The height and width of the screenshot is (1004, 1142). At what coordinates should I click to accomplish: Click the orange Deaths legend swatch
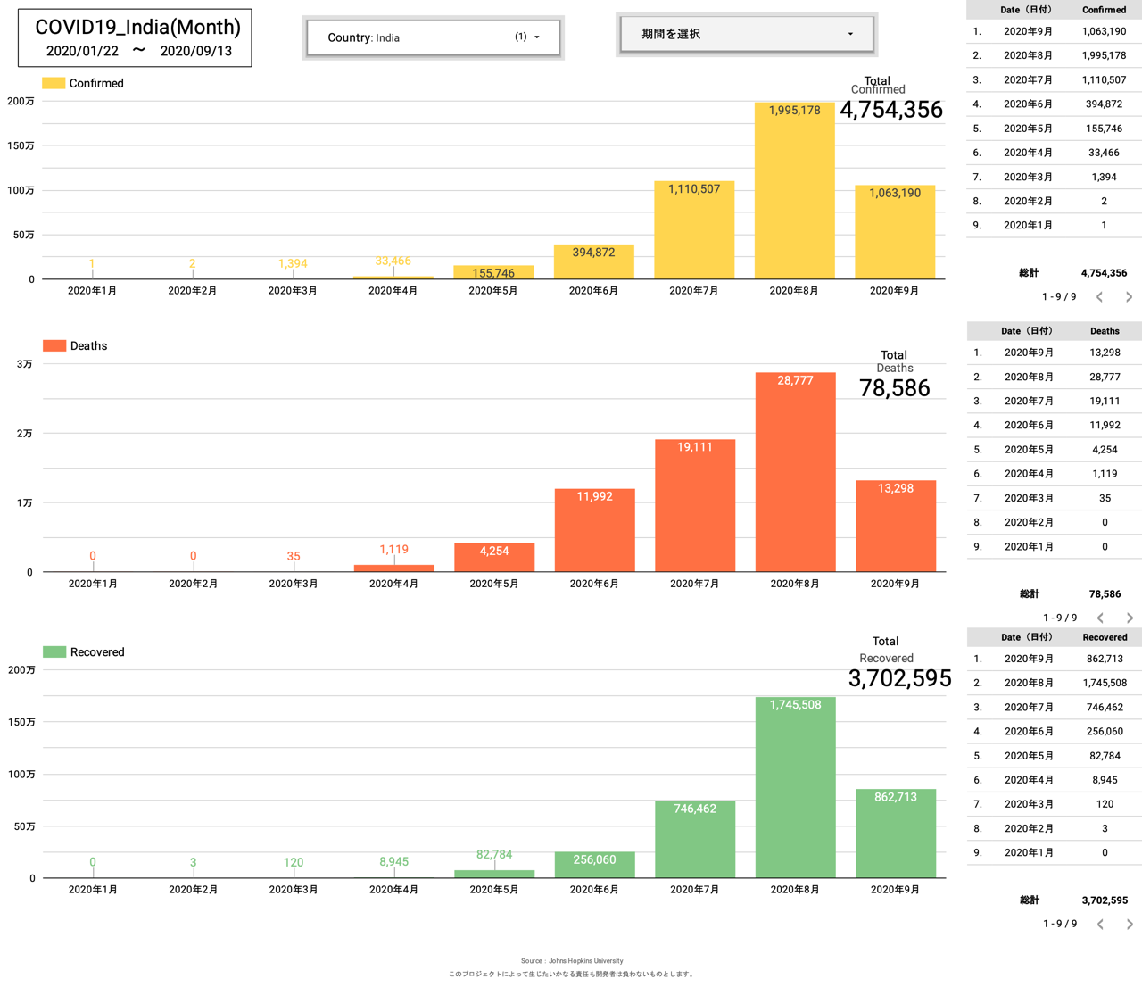tap(54, 346)
